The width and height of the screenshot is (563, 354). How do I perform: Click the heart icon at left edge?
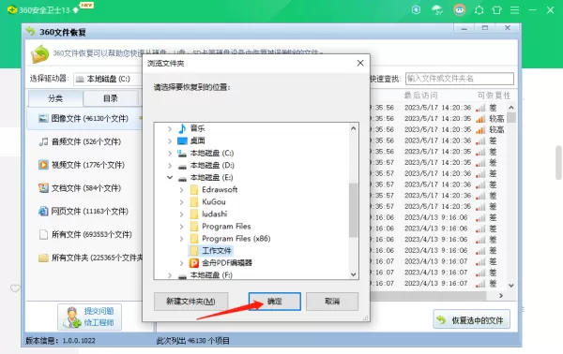[x=15, y=288]
